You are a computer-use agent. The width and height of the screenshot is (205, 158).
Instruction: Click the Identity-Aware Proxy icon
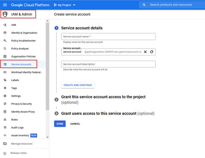(x=5, y=112)
